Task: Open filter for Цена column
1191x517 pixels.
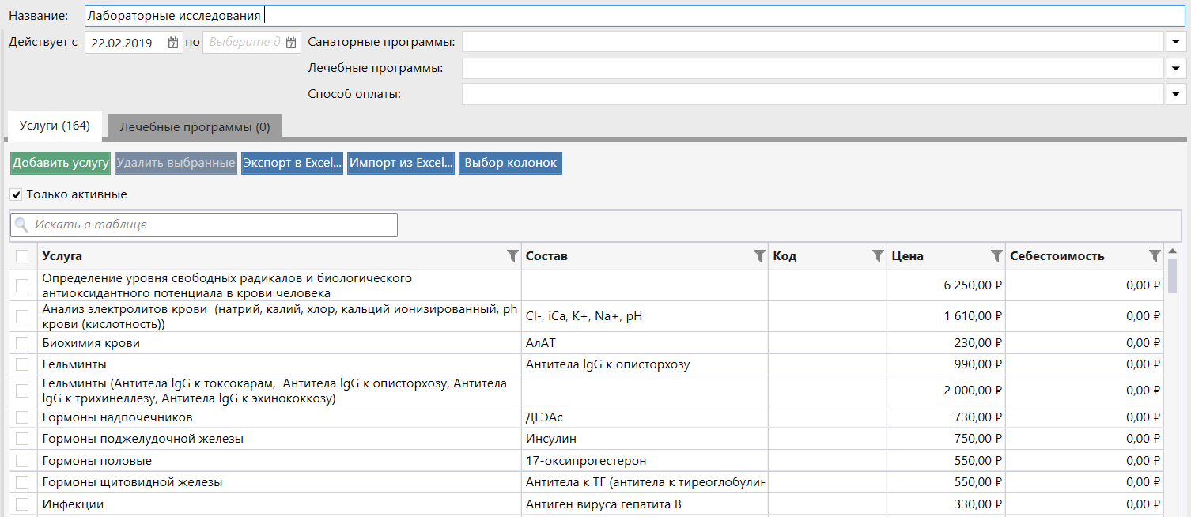Action: (x=996, y=255)
